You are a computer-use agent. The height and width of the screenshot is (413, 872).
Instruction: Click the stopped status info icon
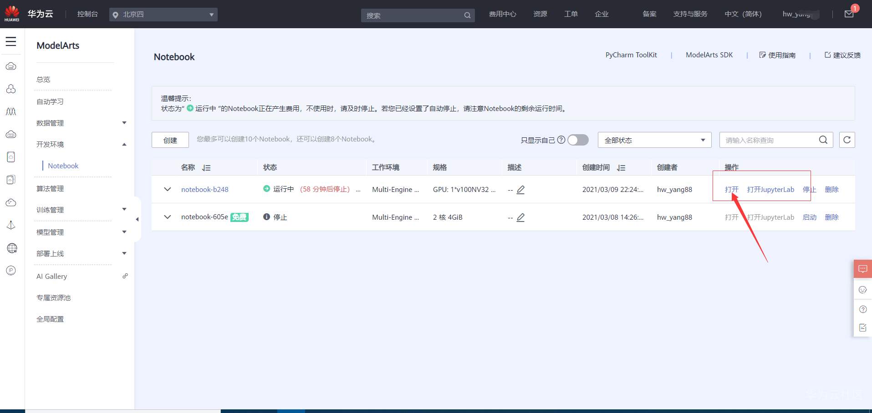[266, 217]
